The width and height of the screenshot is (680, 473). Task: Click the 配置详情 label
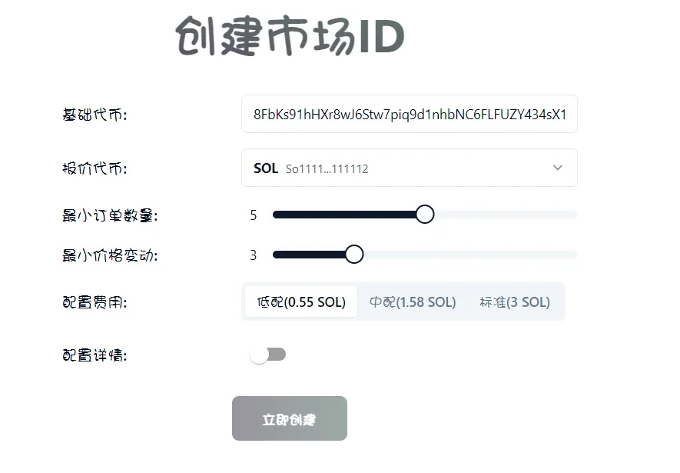[x=95, y=355]
